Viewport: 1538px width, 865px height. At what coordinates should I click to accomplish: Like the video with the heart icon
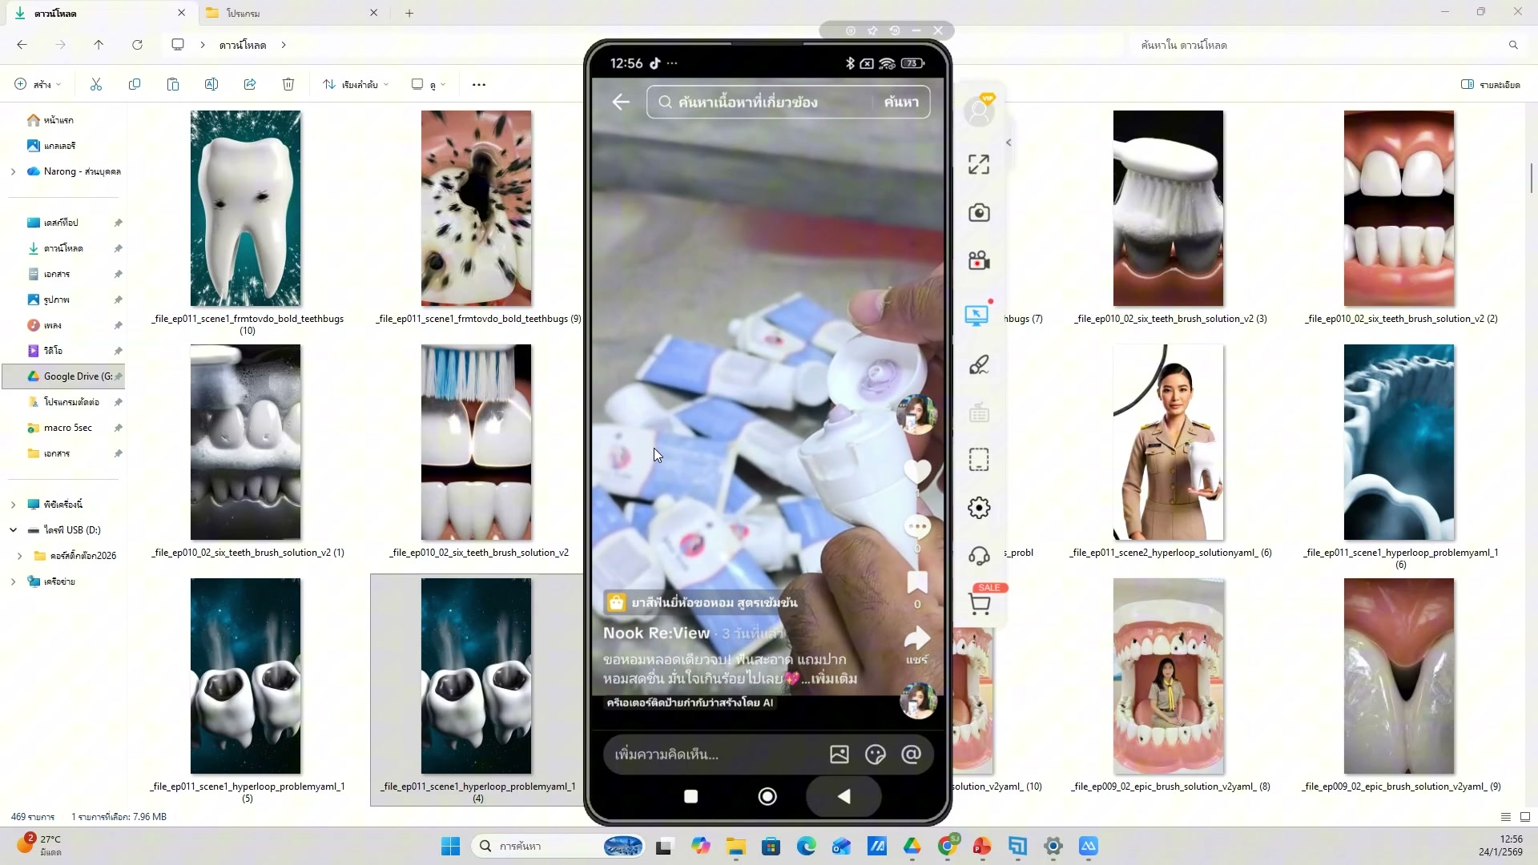(916, 471)
